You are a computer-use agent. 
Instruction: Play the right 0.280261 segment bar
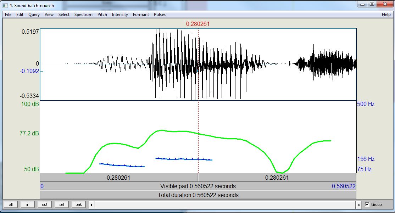tap(277, 178)
